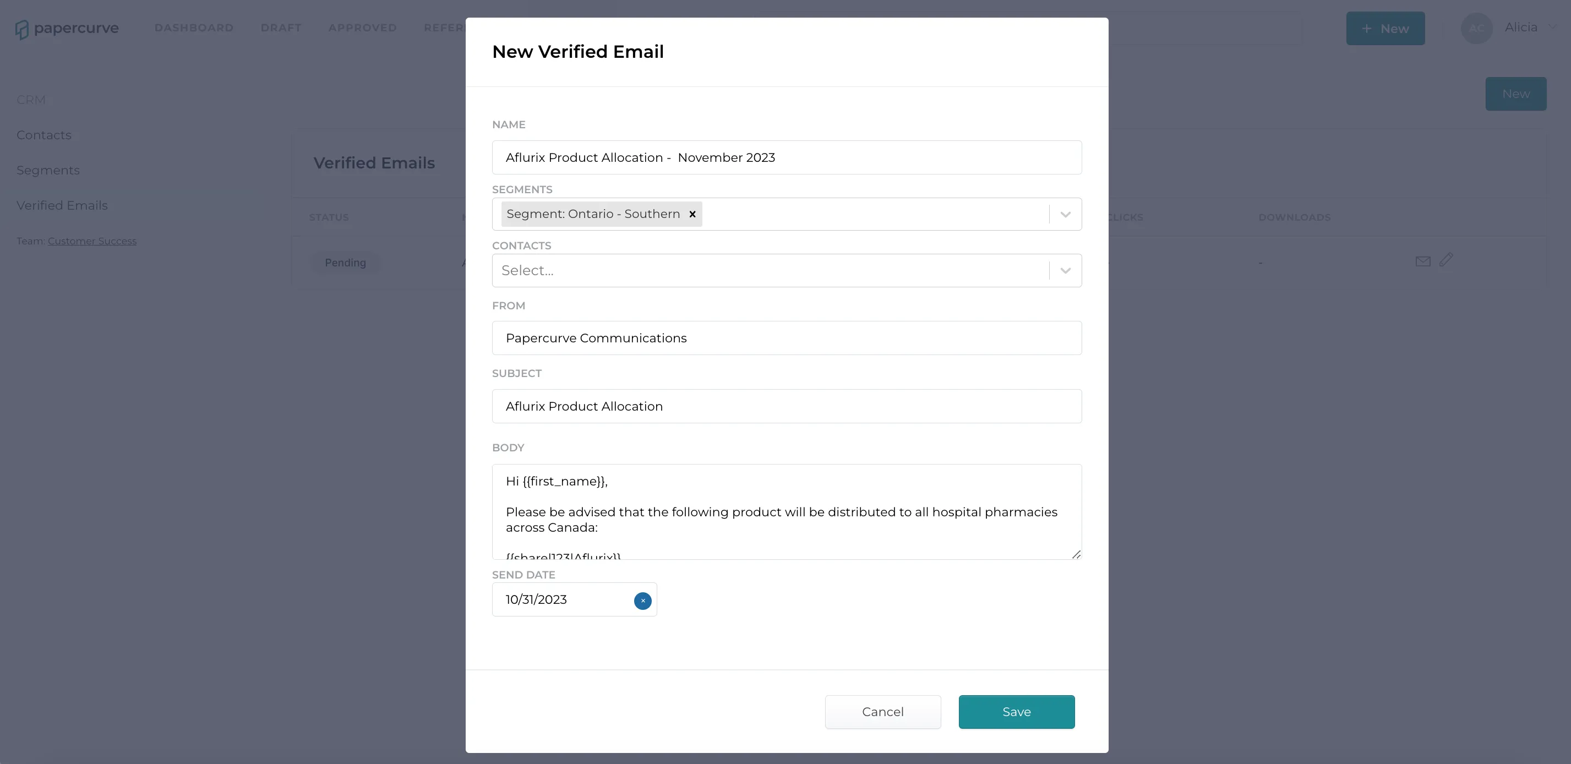Screen dimensions: 1571x764
Task: Open the Dashboard tab
Action: pyautogui.click(x=194, y=28)
